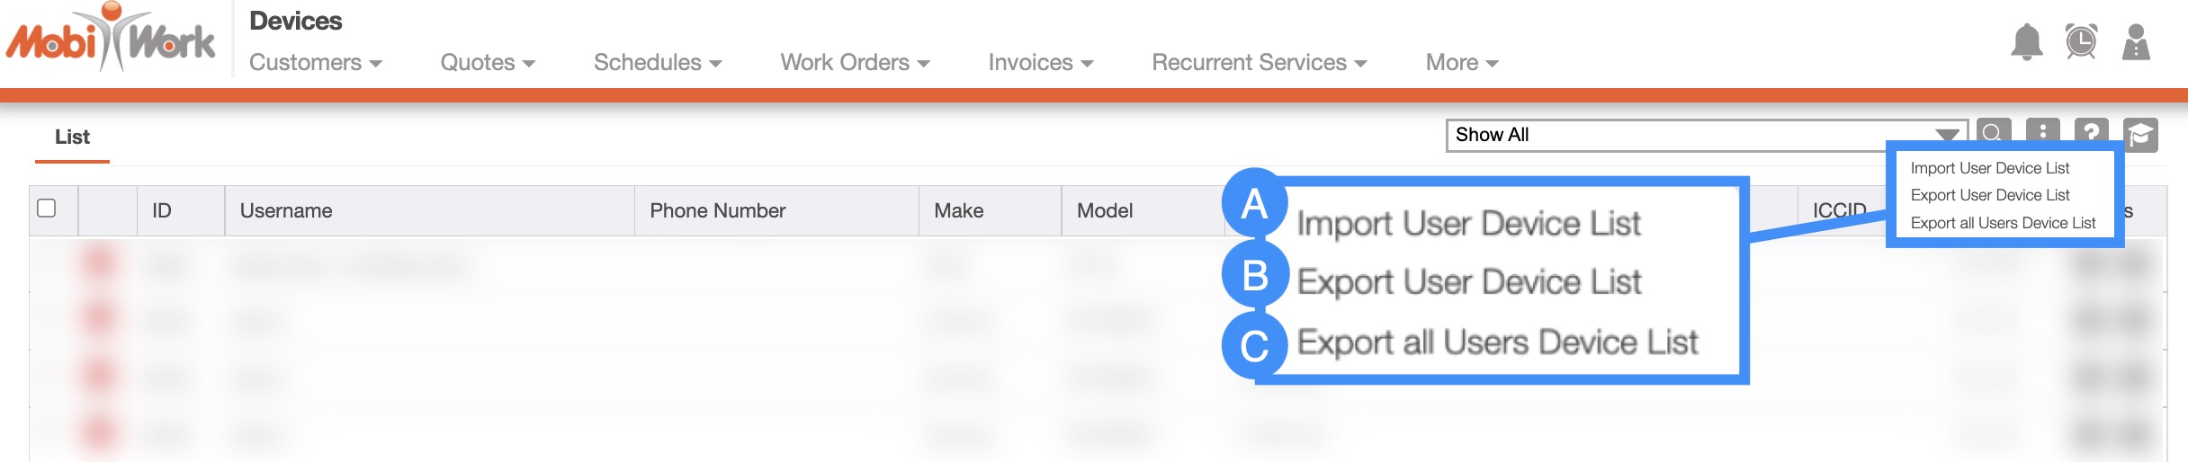2188x462 pixels.
Task: Open the Show All filter dropdown
Action: pyautogui.click(x=1706, y=135)
